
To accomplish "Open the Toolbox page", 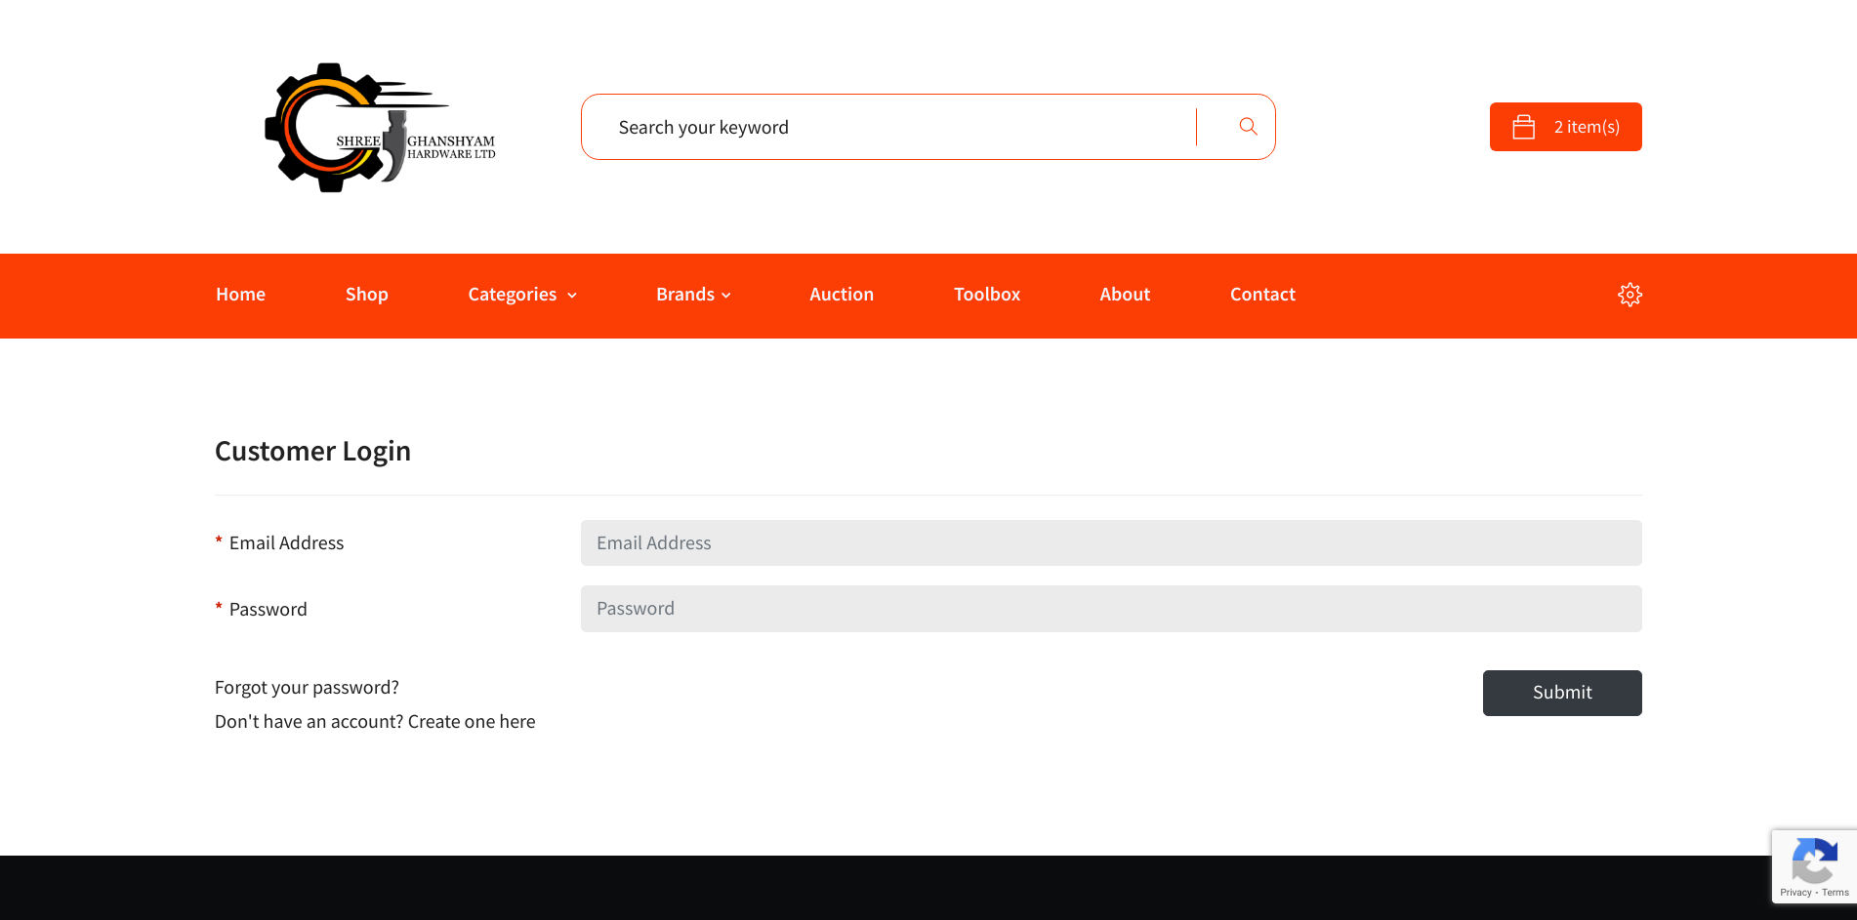I will point(986,294).
